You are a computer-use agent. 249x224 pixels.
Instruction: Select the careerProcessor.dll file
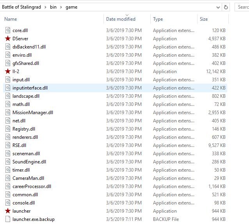(x=32, y=186)
